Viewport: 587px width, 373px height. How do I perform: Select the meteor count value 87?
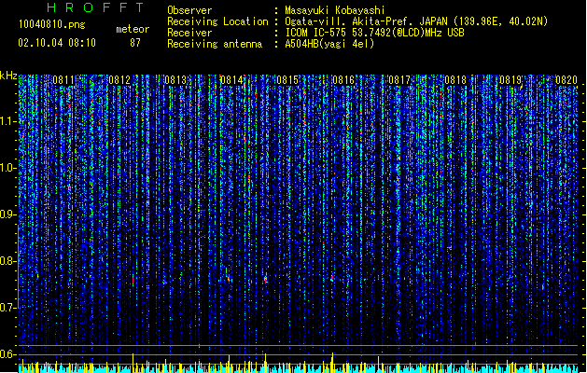click(x=135, y=43)
